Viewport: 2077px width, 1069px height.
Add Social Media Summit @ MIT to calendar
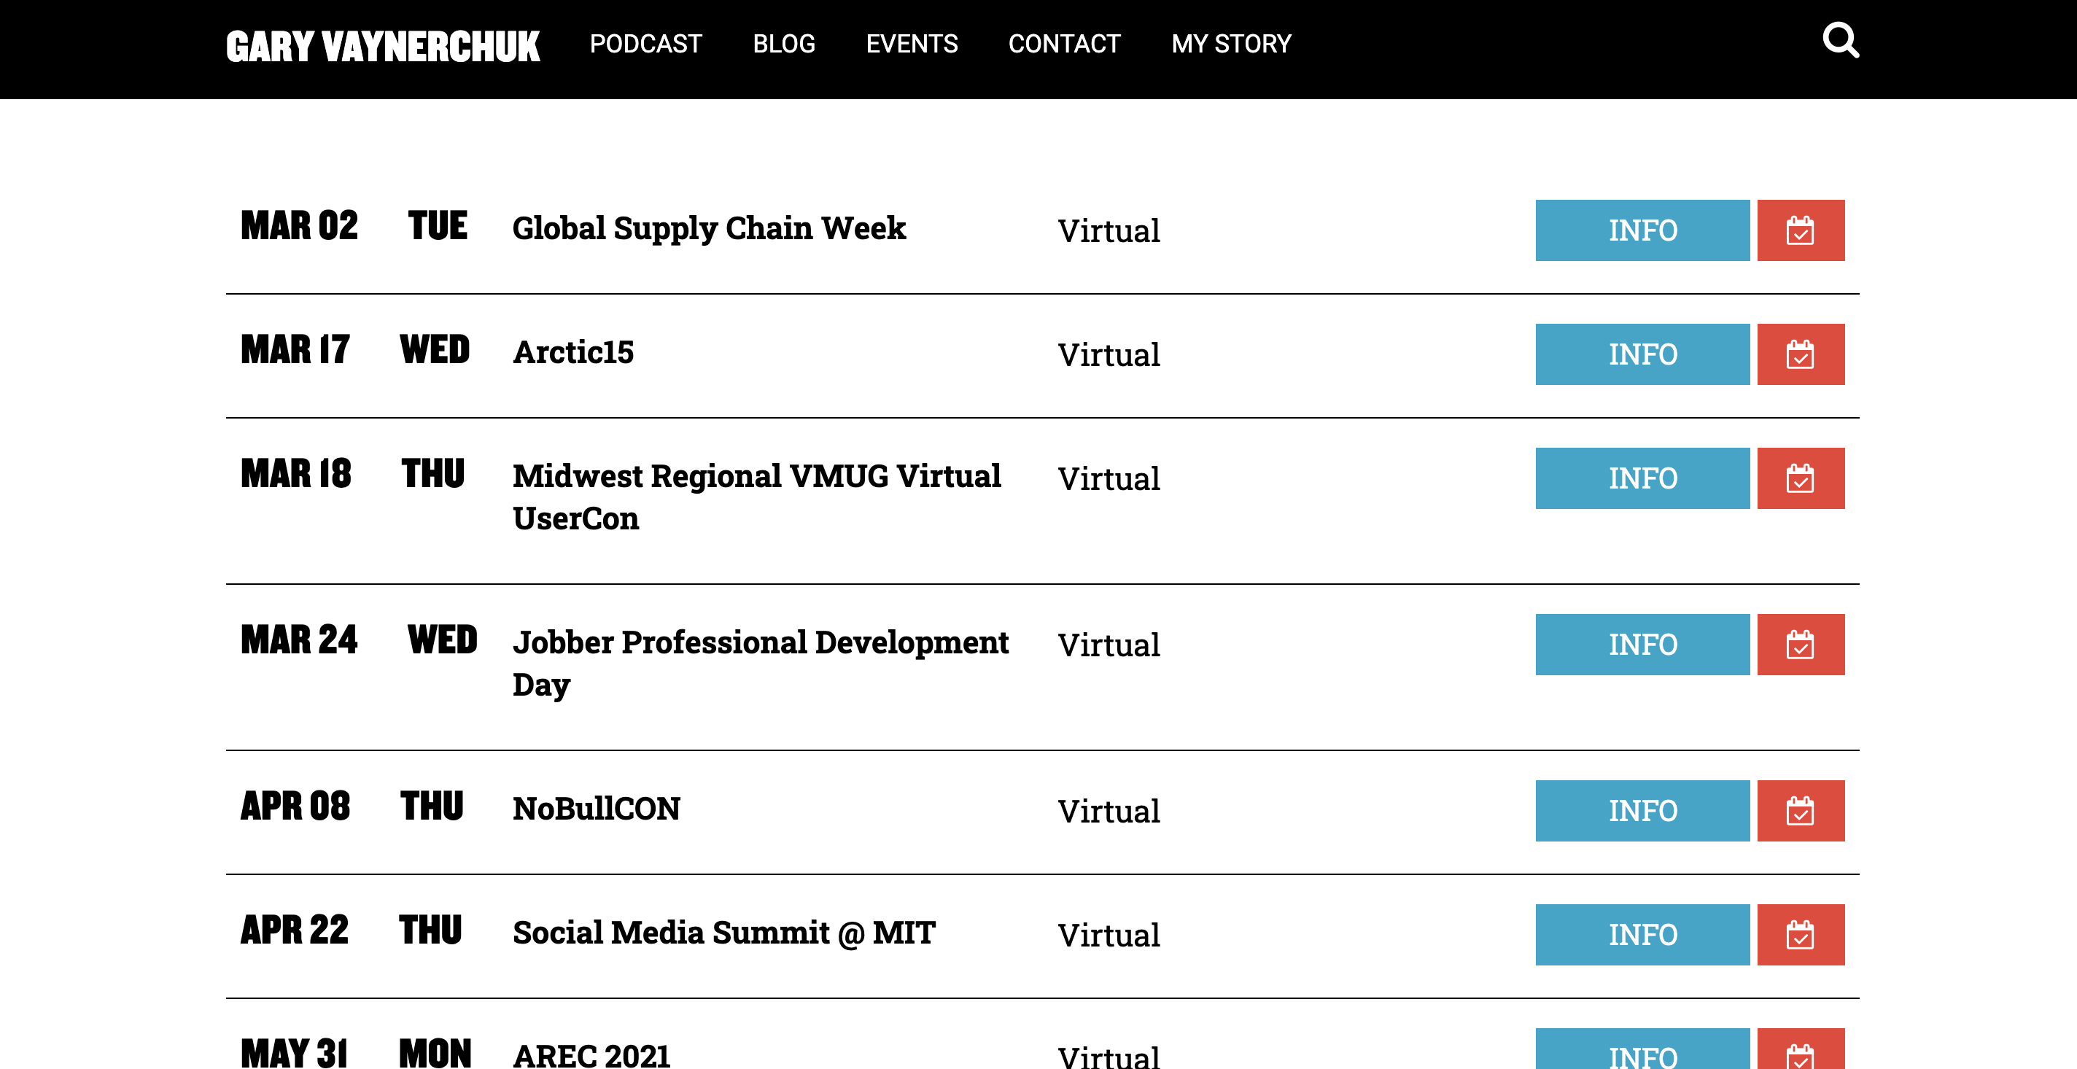1801,935
